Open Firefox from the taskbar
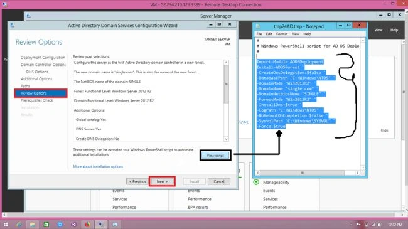Viewport: 408px width, 229px height. point(87,225)
